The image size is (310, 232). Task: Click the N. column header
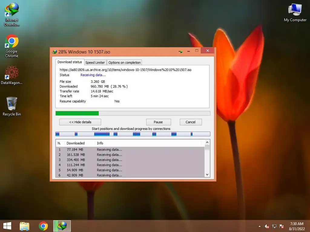tap(60, 143)
